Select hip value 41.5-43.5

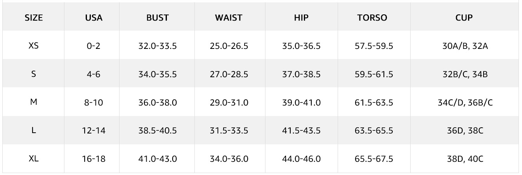301,131
